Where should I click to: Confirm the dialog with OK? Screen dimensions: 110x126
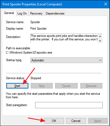54,121
